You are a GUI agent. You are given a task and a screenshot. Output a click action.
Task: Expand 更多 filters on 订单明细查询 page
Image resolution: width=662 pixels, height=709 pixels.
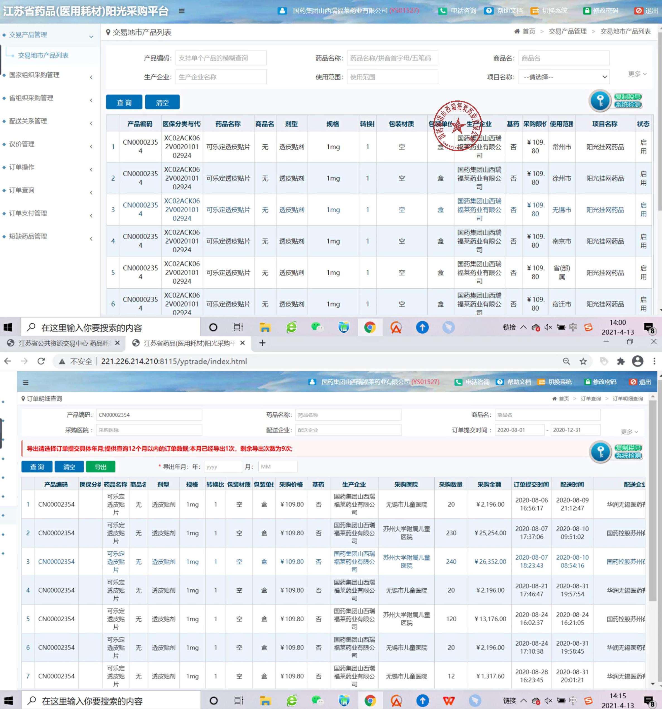tap(629, 432)
